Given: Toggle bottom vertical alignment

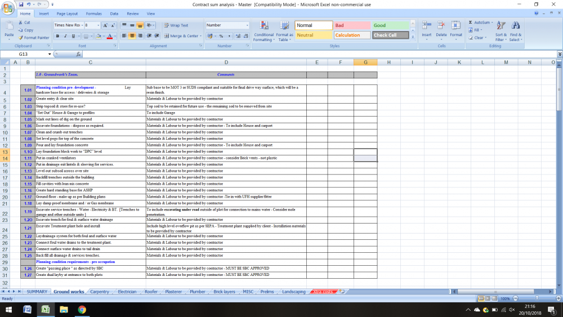Looking at the screenshot, I should coord(140,25).
